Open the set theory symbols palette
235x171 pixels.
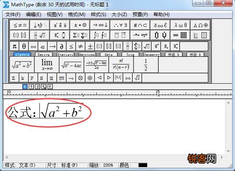click(x=140, y=25)
